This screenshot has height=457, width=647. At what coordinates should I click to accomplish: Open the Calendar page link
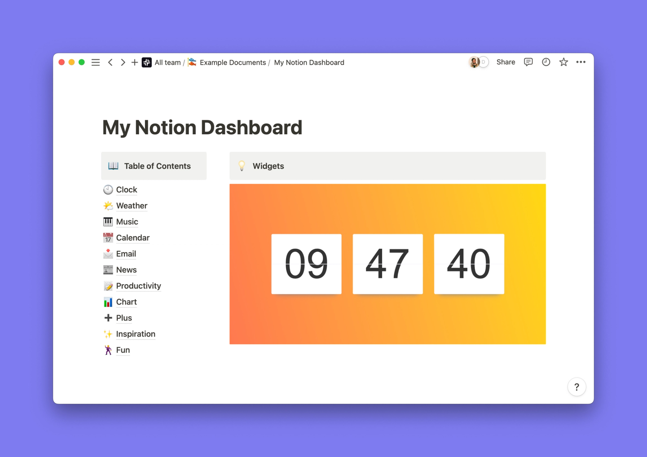(133, 238)
